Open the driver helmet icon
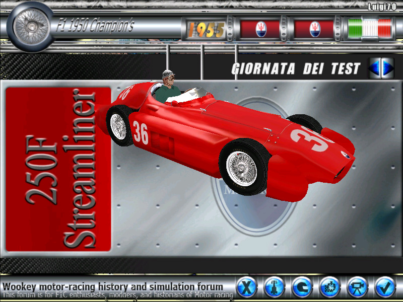 (302, 286)
